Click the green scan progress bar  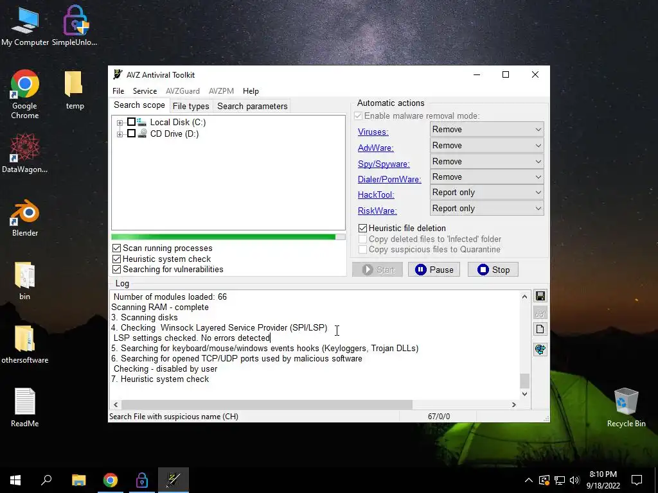coord(228,237)
